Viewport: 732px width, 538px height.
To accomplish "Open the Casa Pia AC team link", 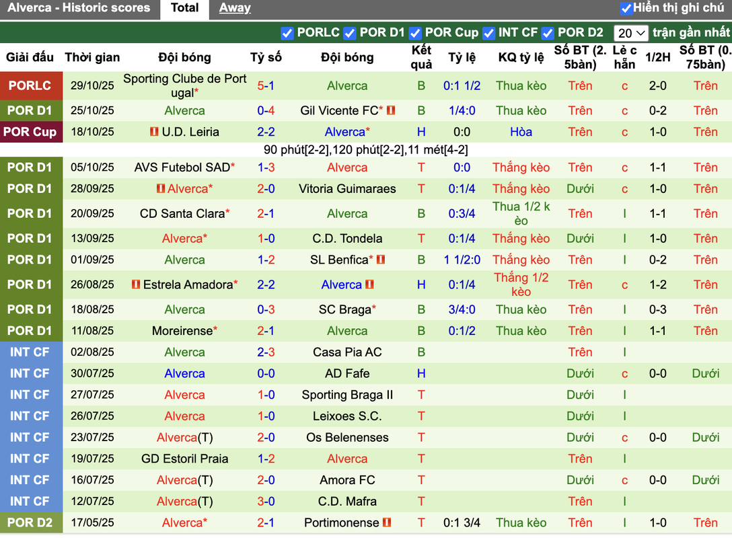I will (x=347, y=352).
